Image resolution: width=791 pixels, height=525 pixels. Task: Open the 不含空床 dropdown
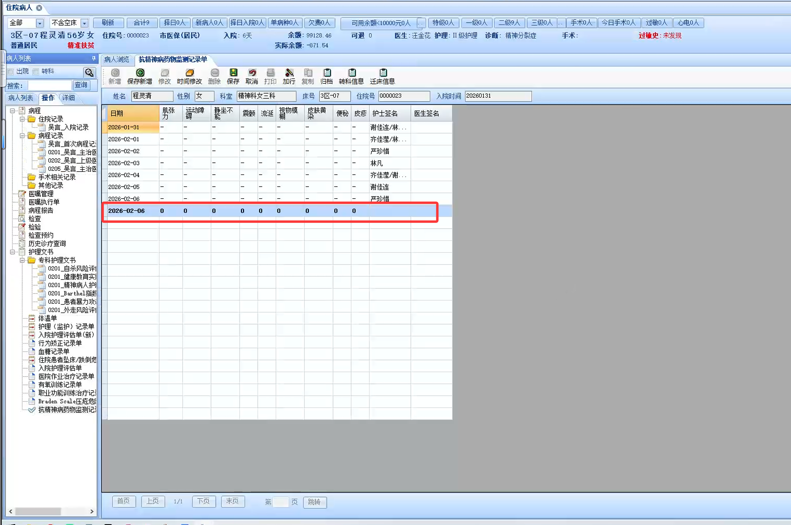pyautogui.click(x=84, y=23)
